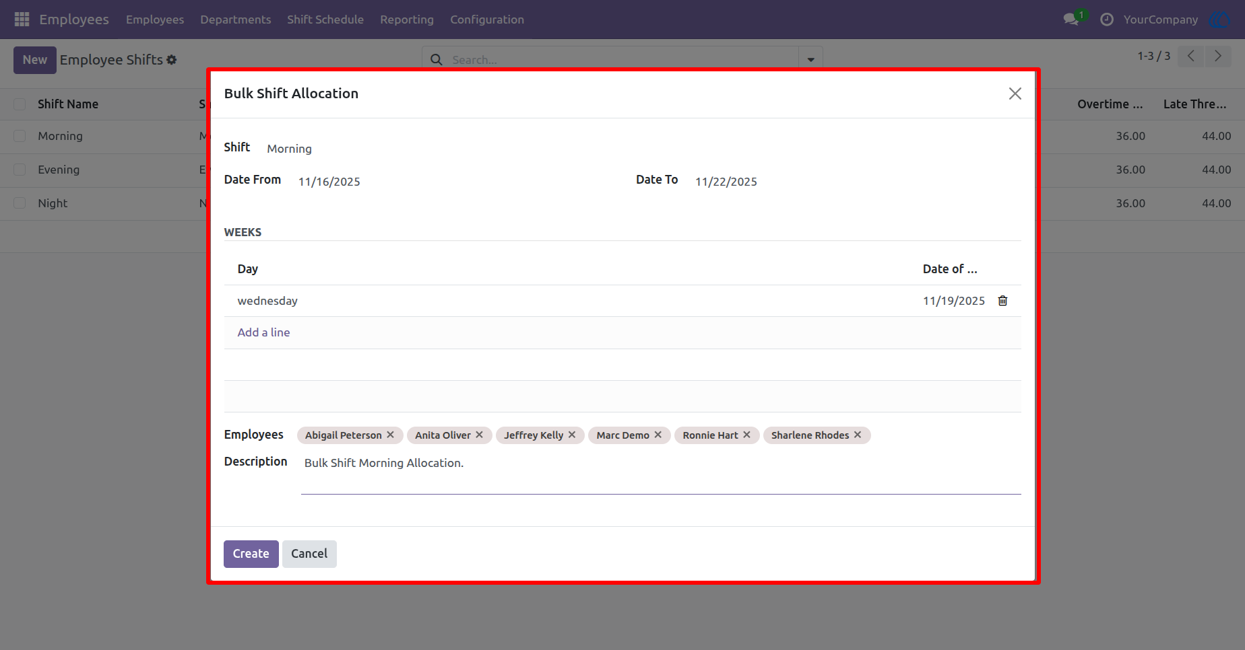Open the Configuration menu
The height and width of the screenshot is (650, 1245).
point(487,20)
